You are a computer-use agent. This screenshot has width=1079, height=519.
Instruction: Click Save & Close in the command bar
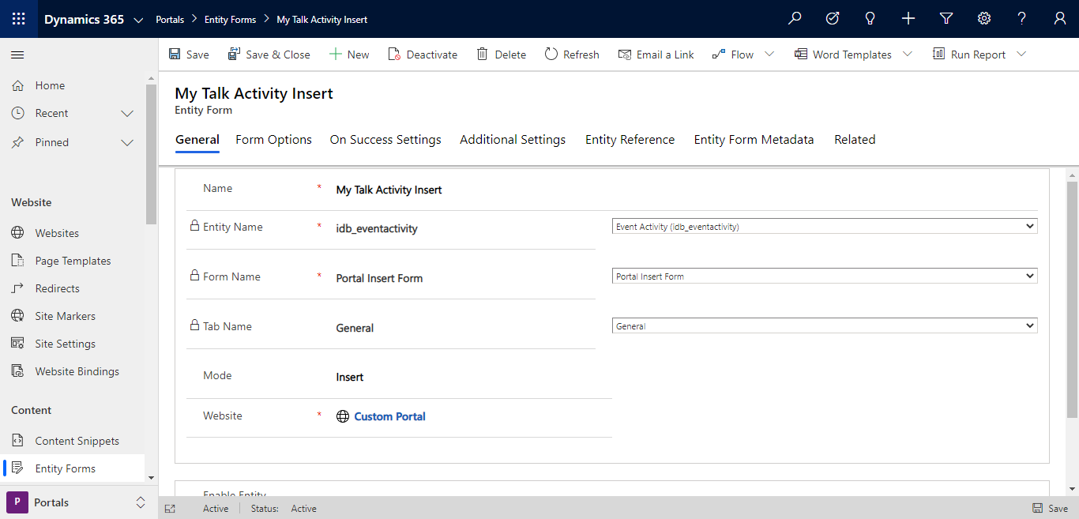click(269, 54)
